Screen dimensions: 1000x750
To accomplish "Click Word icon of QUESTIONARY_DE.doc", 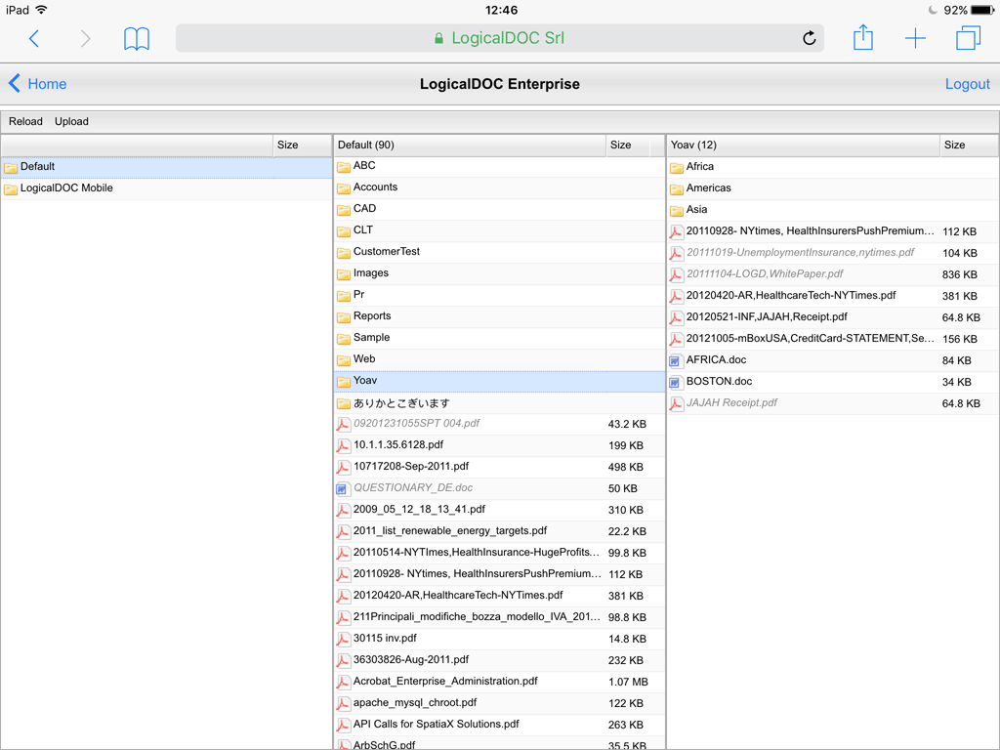I will (x=342, y=489).
